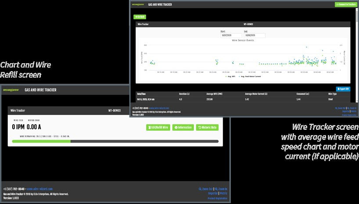Image resolution: width=359 pixels, height=204 pixels.
Task: Click the Wire Type column header
Action: pyautogui.click(x=332, y=94)
